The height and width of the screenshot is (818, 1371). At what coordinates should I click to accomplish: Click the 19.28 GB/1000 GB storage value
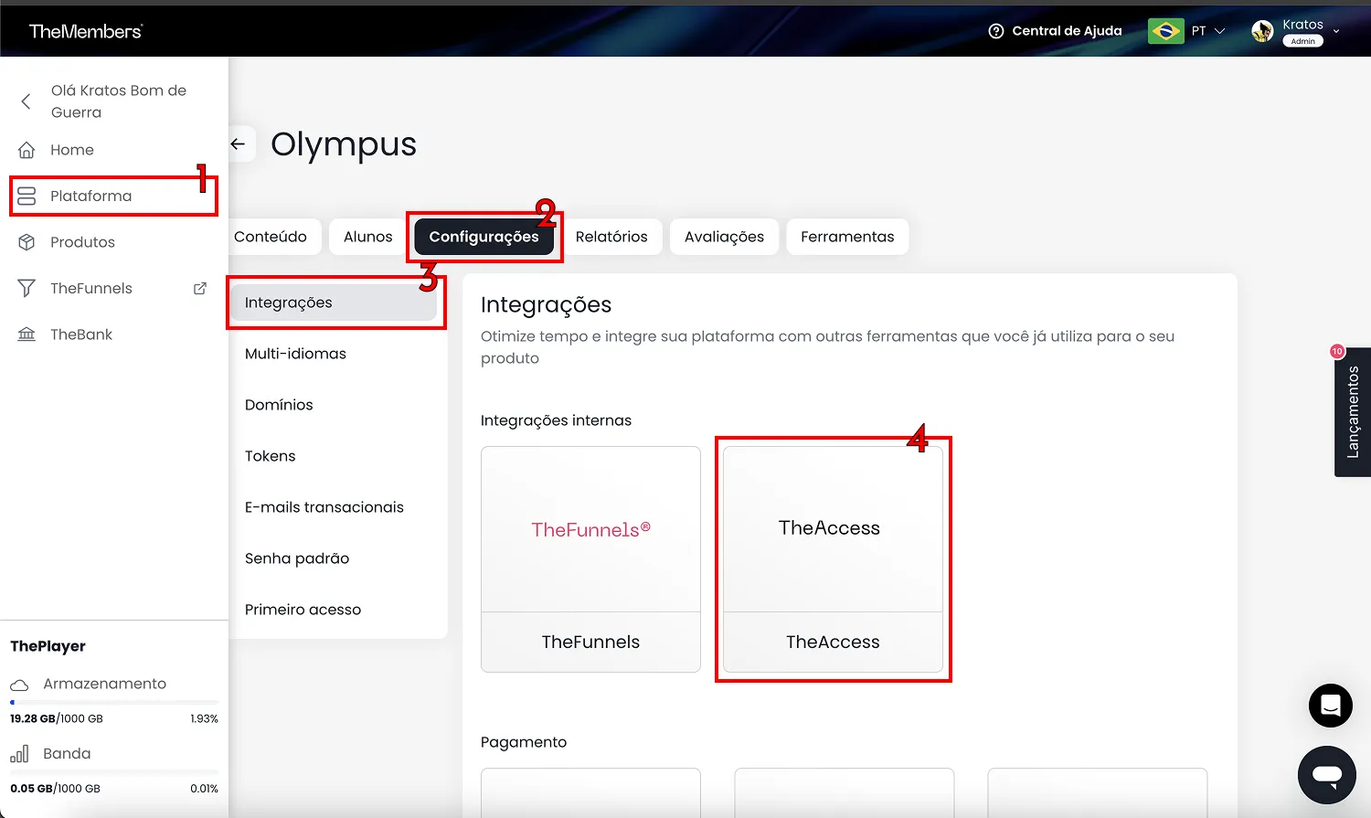(x=57, y=718)
